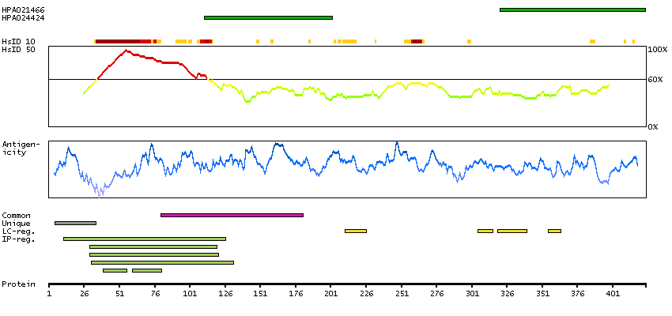Click the 100% axis label

coord(657,50)
